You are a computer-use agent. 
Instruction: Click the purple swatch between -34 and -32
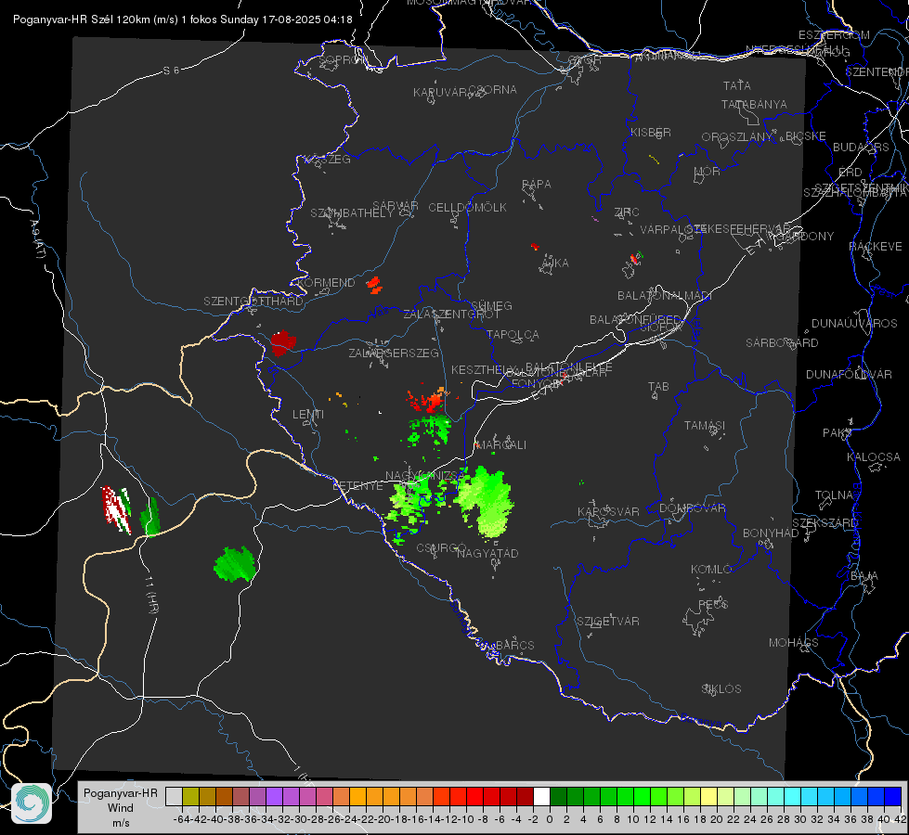click(x=274, y=796)
